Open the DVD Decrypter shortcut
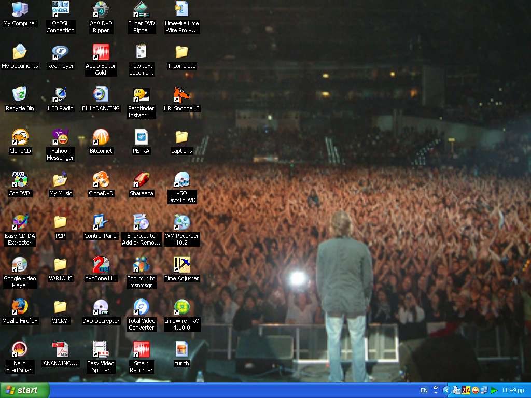 [101, 307]
